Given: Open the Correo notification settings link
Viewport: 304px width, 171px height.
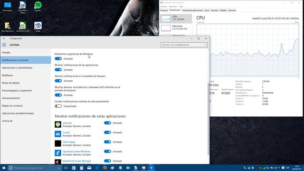Looking at the screenshot, I should [x=66, y=133].
